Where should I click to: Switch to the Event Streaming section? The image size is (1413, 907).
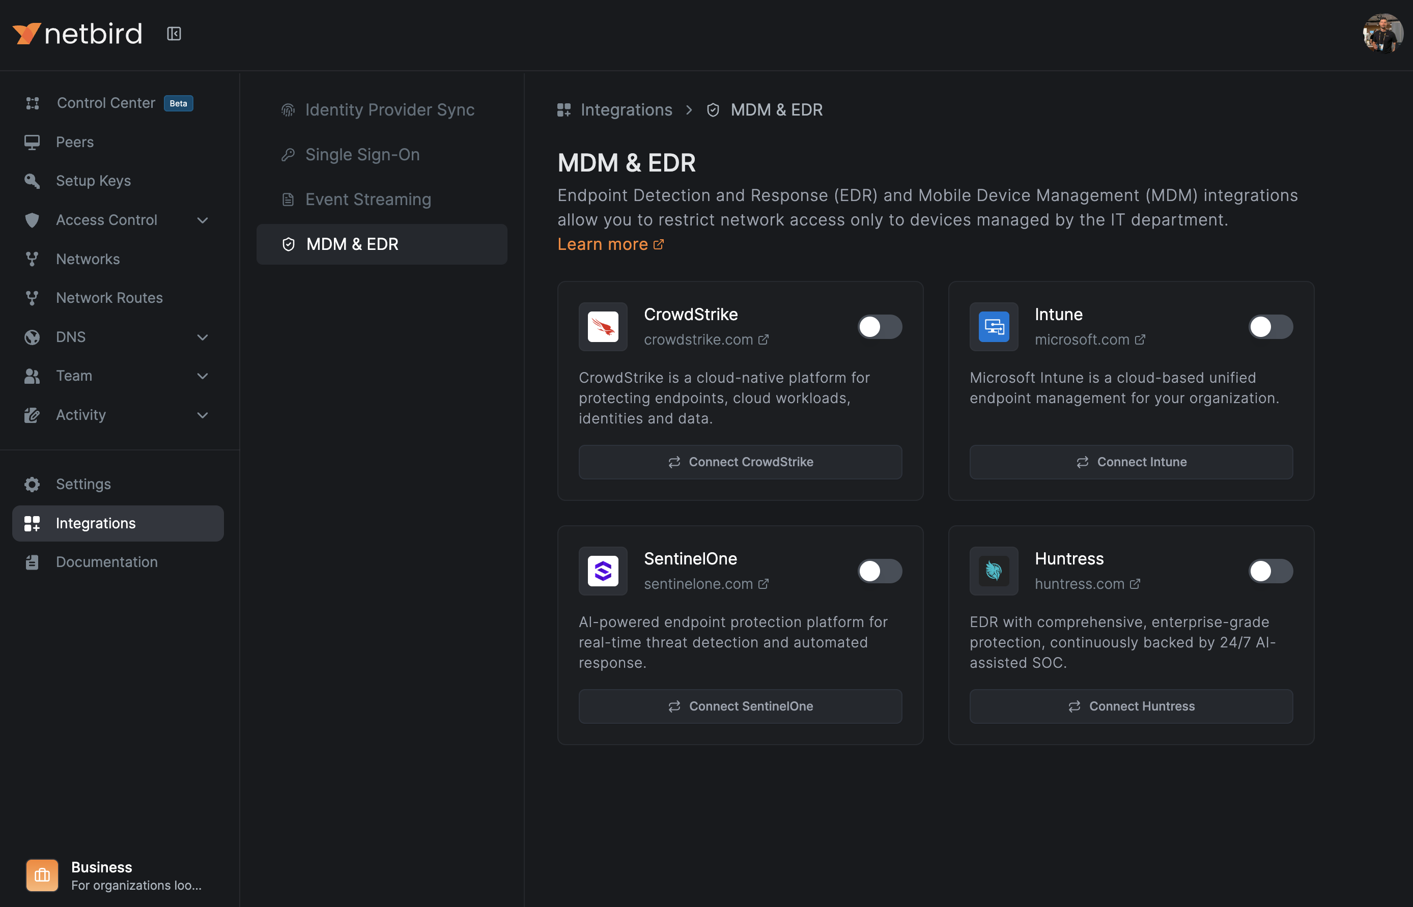pyautogui.click(x=368, y=199)
